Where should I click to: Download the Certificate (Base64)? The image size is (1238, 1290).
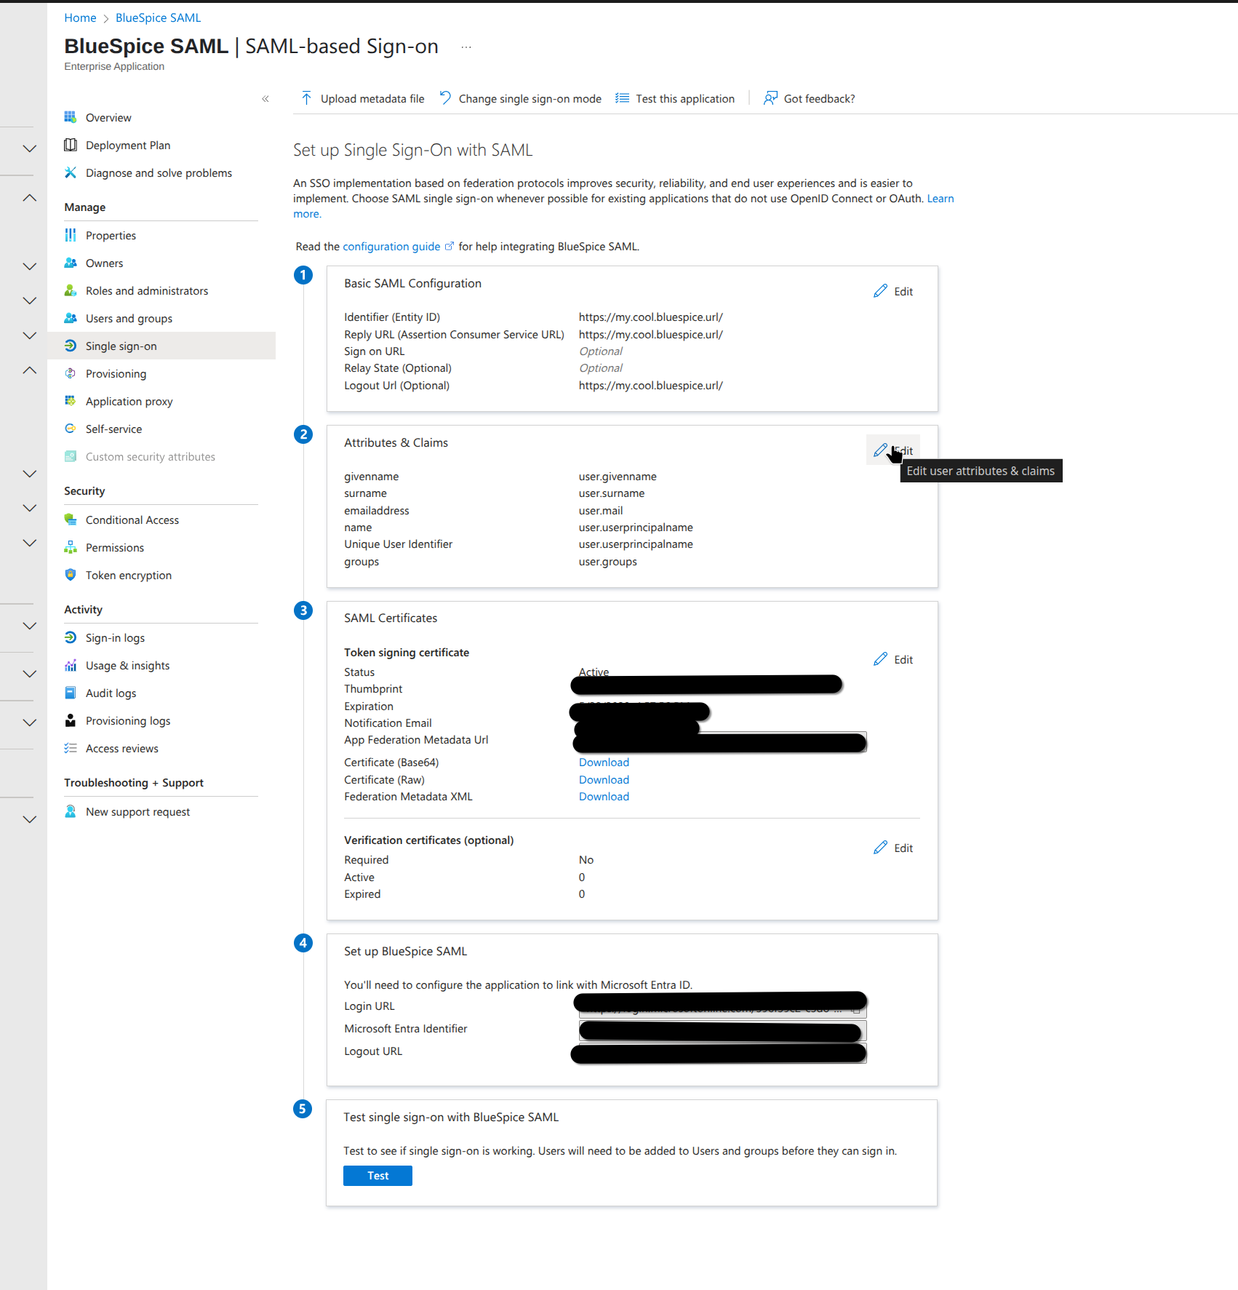pyautogui.click(x=604, y=763)
